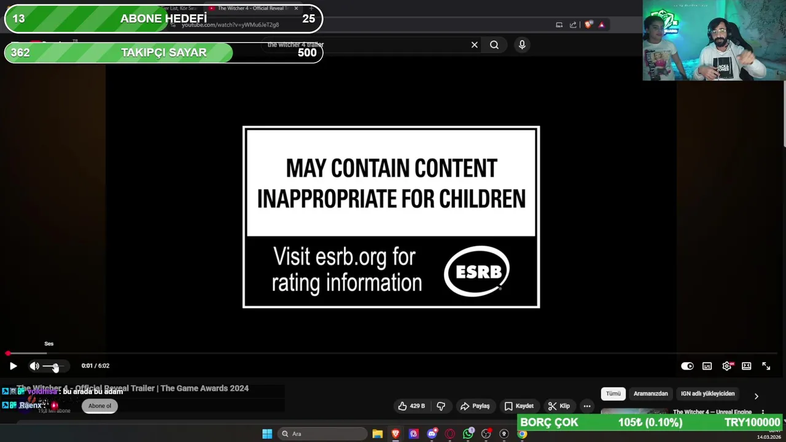
Task: Select the Tümü filter chip
Action: point(613,394)
